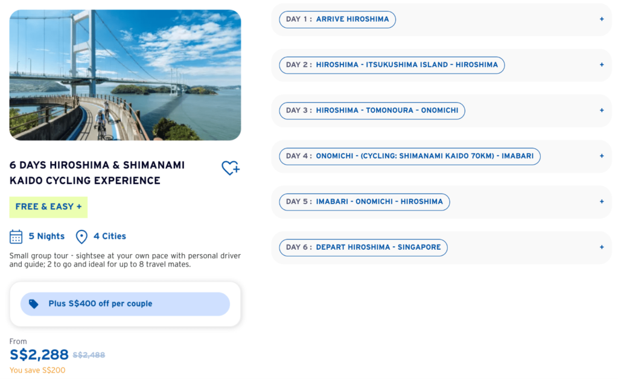Expand Day 5 with its plus icon
This screenshot has height=379, width=618.
[602, 202]
